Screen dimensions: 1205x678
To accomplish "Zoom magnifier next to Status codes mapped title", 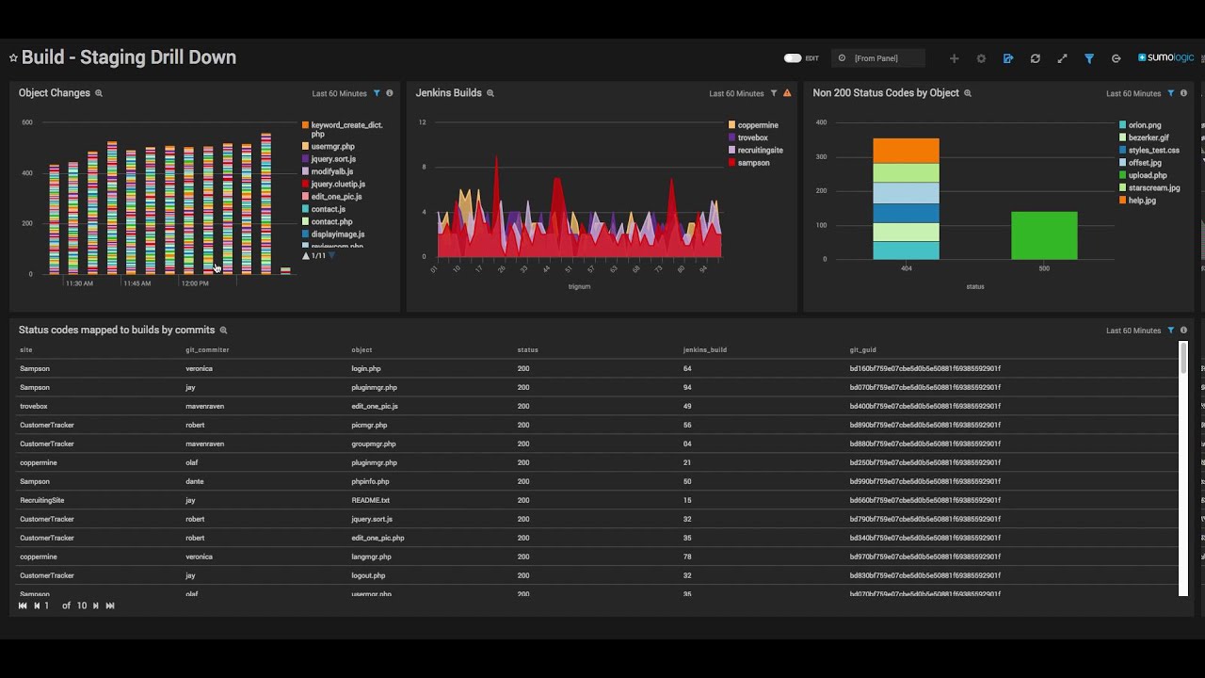I will click(223, 331).
